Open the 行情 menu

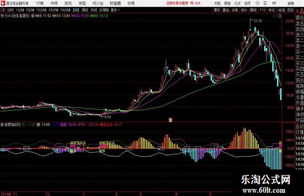[x=40, y=3]
